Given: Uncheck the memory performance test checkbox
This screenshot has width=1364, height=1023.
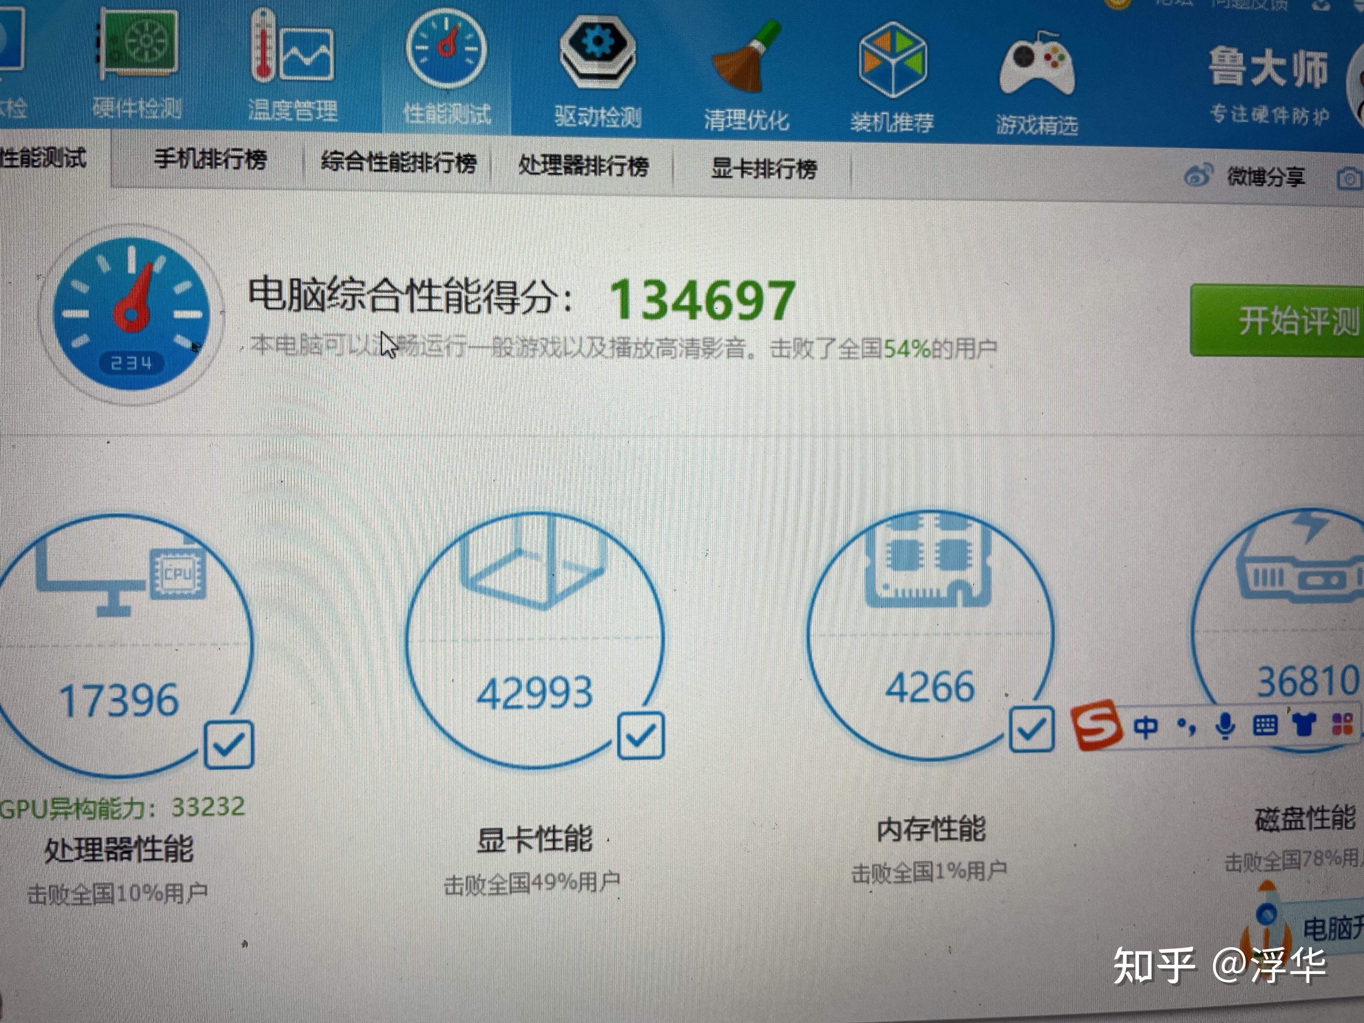Looking at the screenshot, I should [1031, 729].
